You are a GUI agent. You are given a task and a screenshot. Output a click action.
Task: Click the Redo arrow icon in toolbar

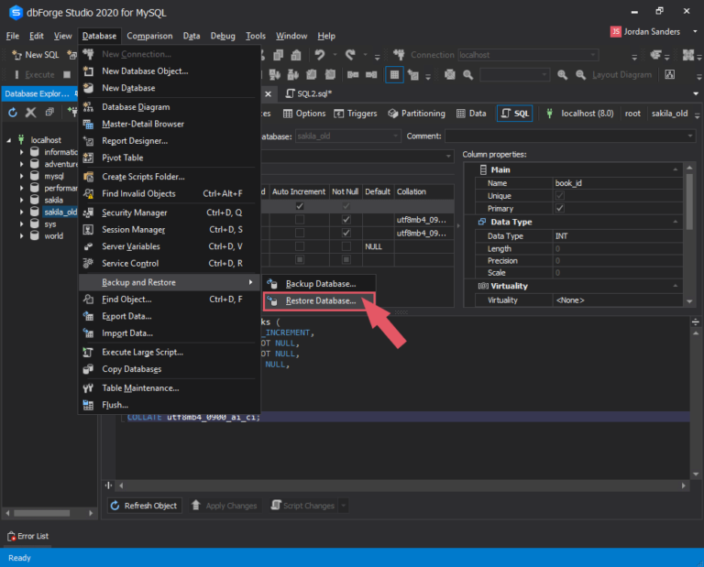coord(350,55)
